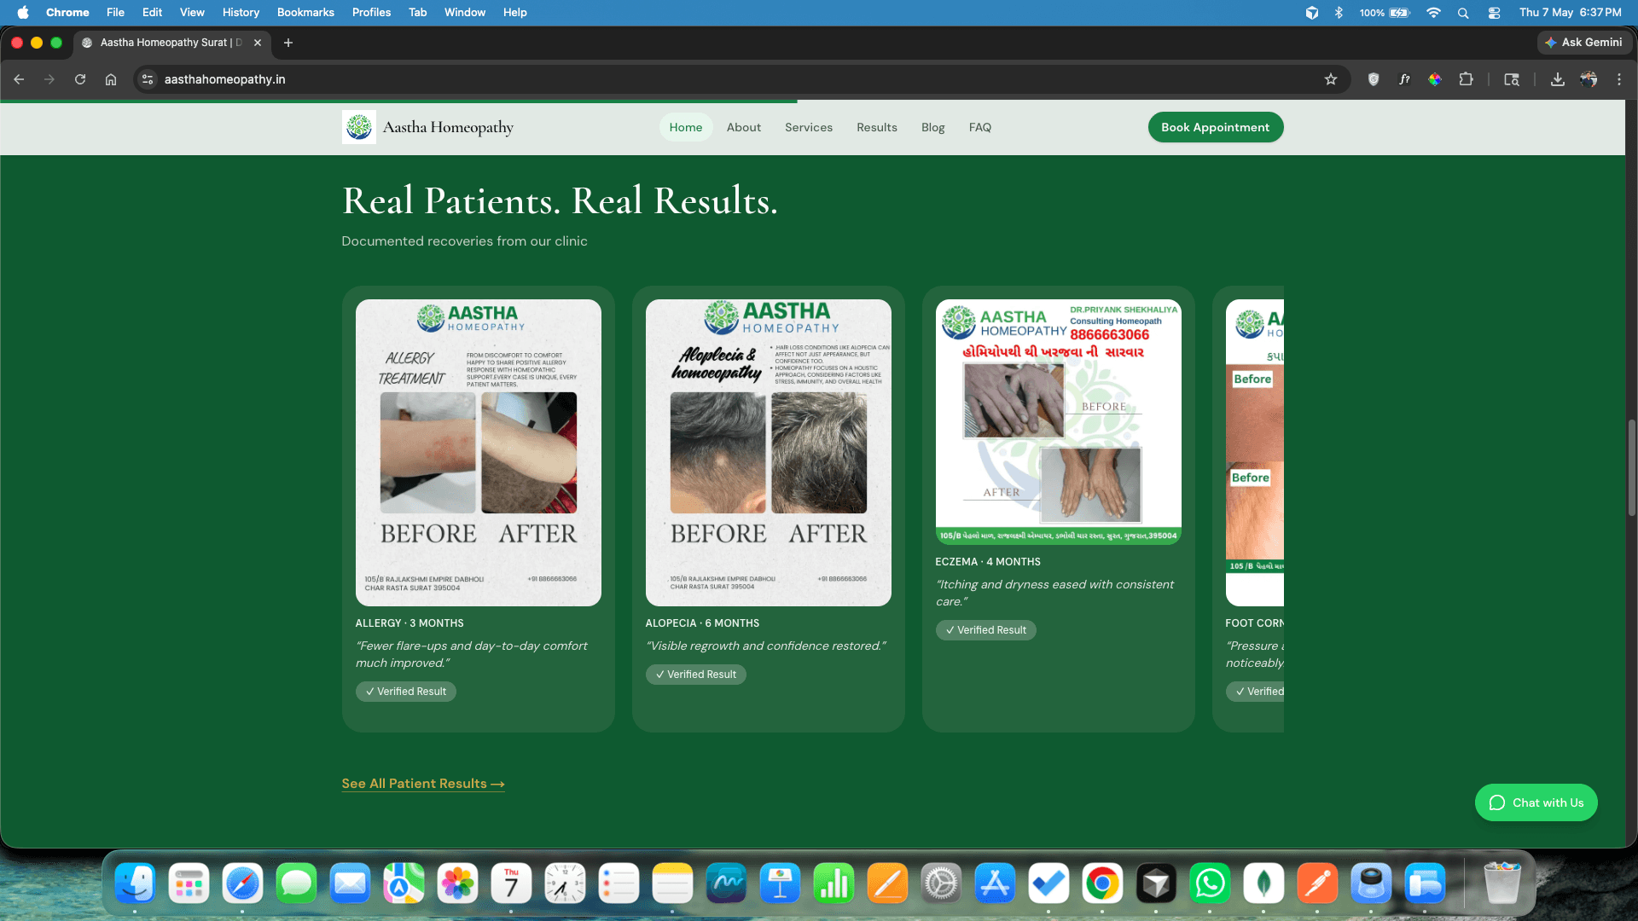This screenshot has width=1638, height=921.
Task: Open System Settings from the Dock
Action: (941, 883)
